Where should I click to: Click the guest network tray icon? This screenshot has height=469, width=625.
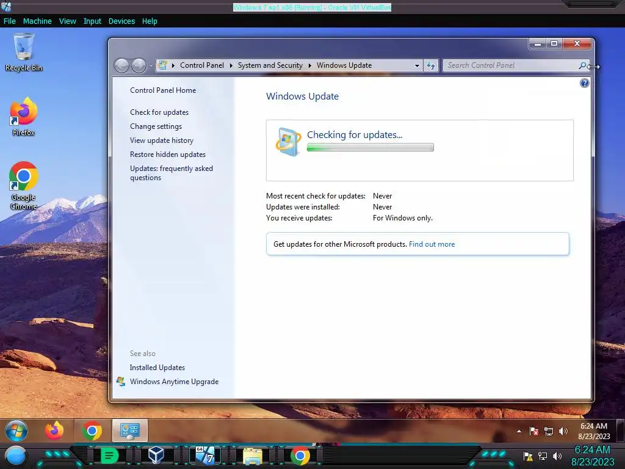[549, 431]
